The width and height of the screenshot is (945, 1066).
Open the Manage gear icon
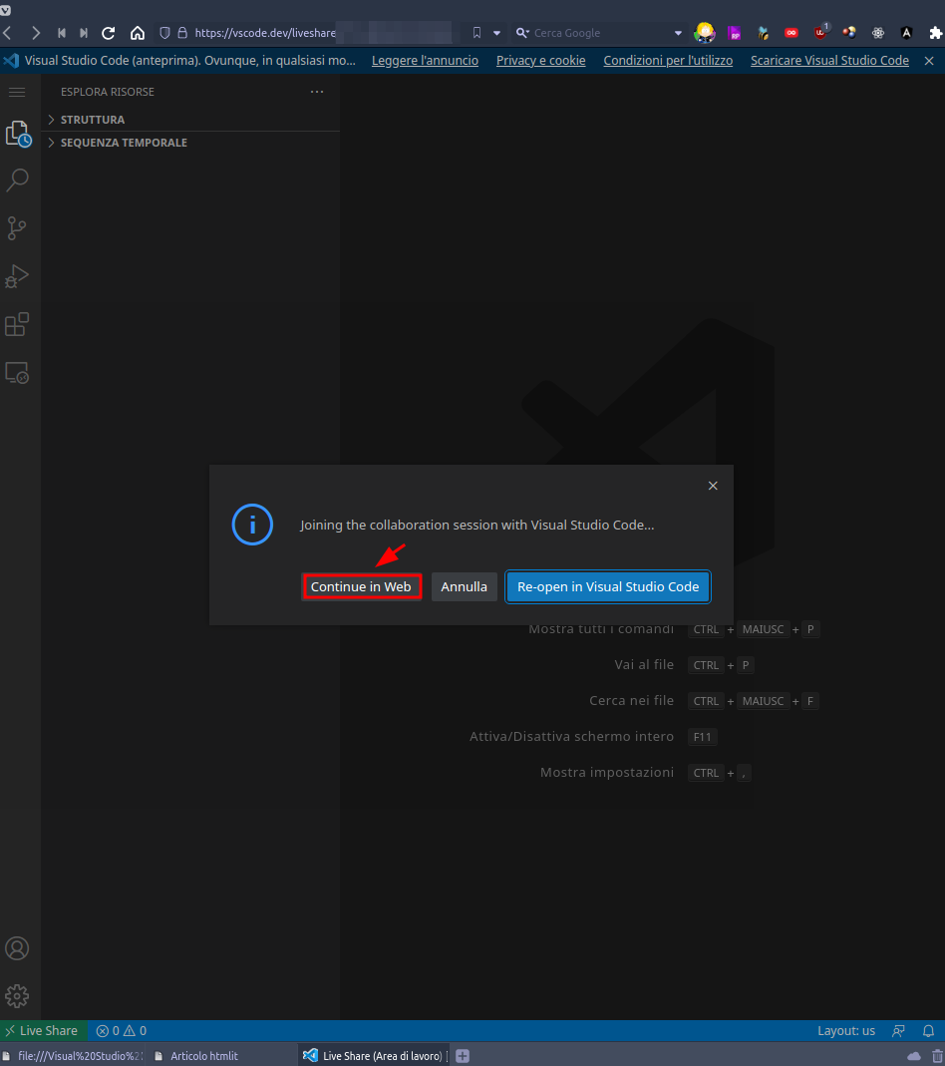click(x=18, y=995)
